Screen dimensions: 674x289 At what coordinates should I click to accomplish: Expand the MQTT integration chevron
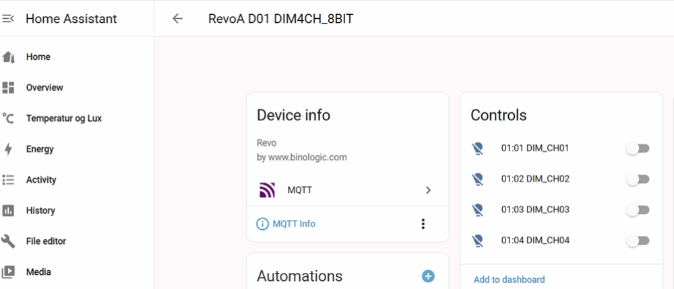coord(428,190)
